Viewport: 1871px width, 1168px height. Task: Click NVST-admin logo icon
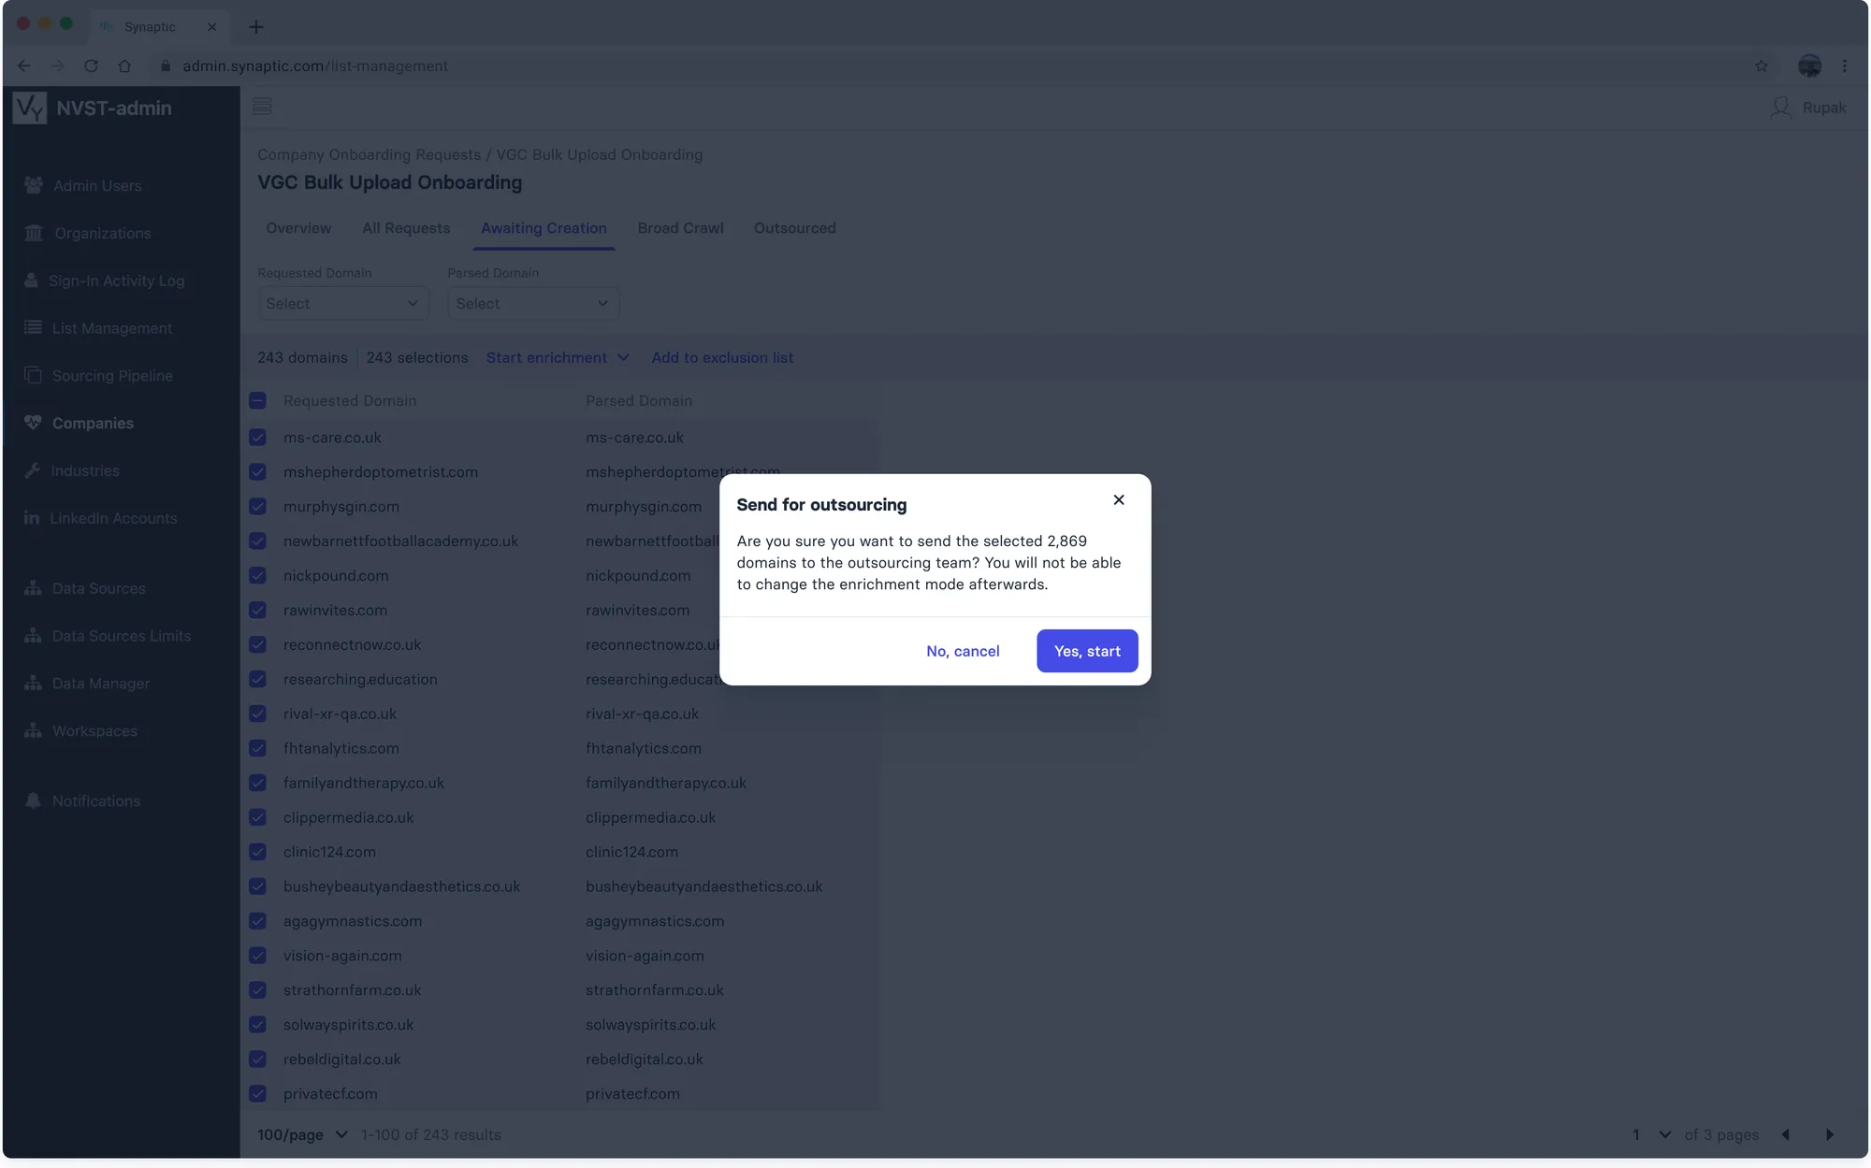tap(30, 108)
